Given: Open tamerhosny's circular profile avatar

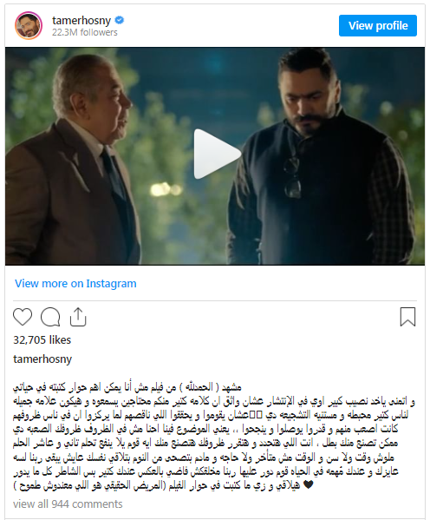Looking at the screenshot, I should point(29,25).
